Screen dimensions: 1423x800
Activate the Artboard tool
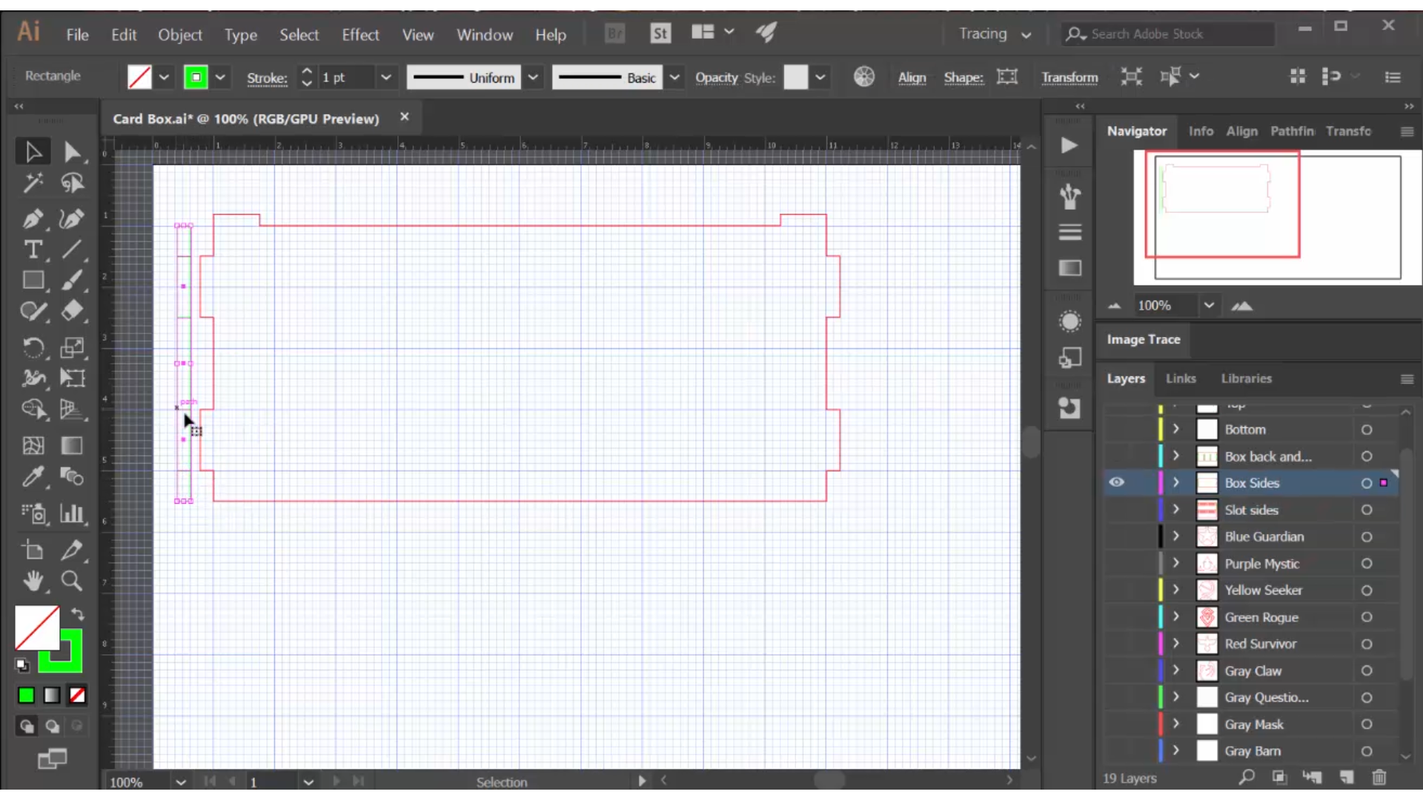(x=33, y=549)
